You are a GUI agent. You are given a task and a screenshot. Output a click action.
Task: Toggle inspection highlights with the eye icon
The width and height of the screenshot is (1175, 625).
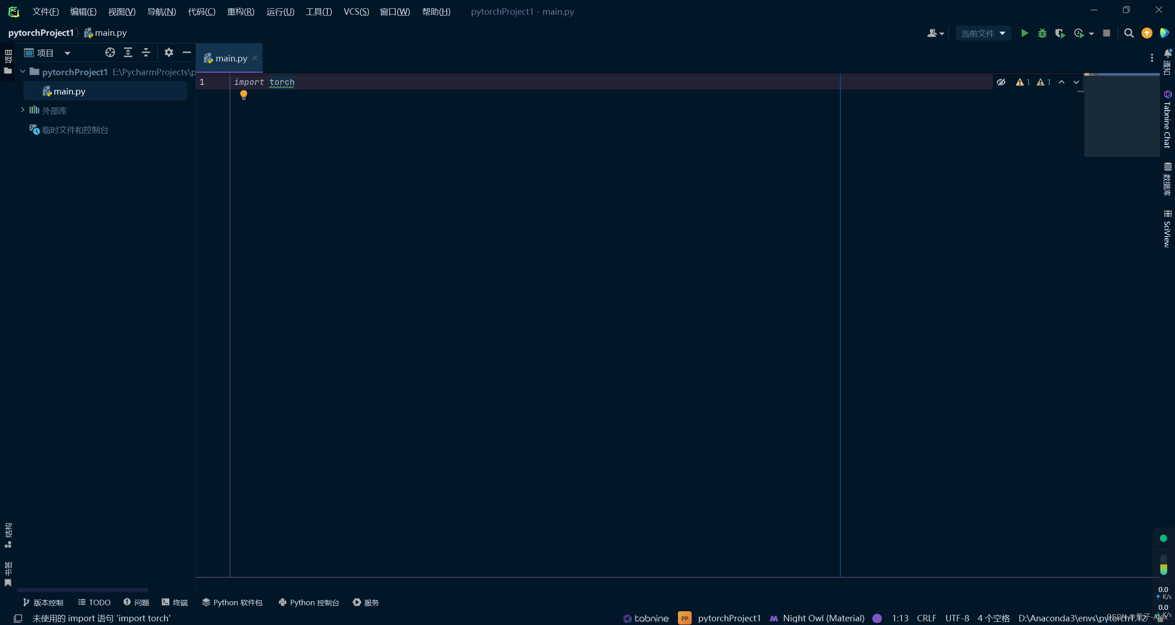pos(1001,82)
